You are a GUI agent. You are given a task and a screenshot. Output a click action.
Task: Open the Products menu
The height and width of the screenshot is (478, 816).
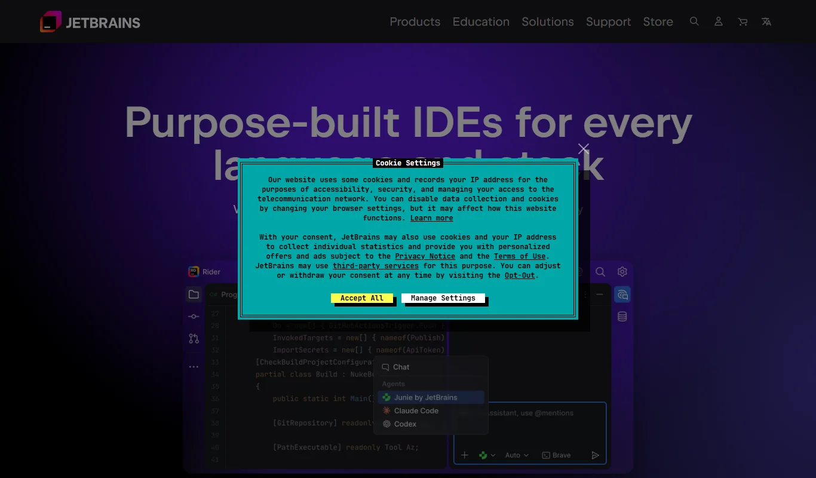coord(415,22)
